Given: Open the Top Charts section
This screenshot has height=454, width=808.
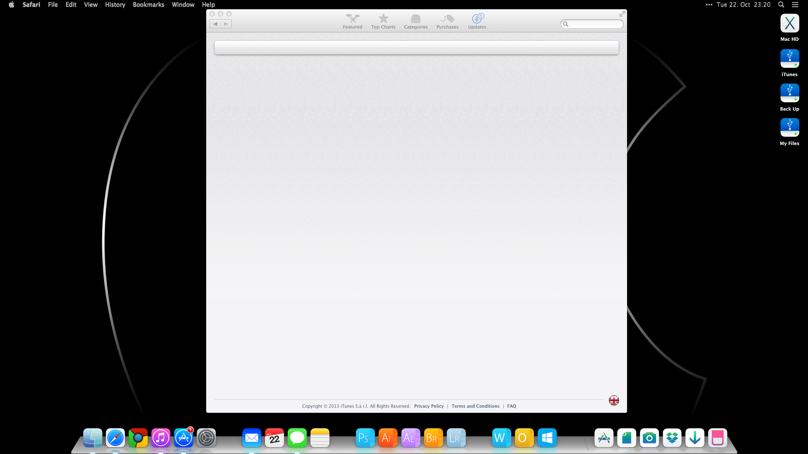Looking at the screenshot, I should pos(383,21).
